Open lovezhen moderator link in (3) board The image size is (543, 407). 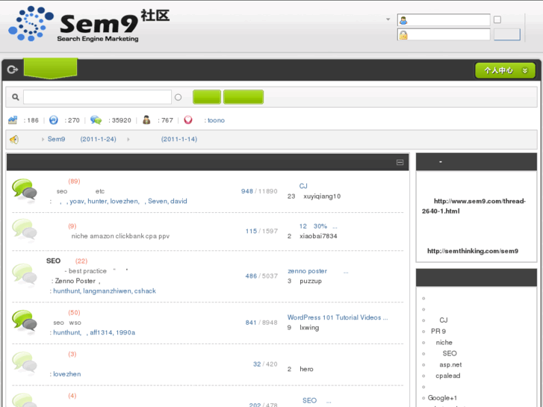pos(66,374)
